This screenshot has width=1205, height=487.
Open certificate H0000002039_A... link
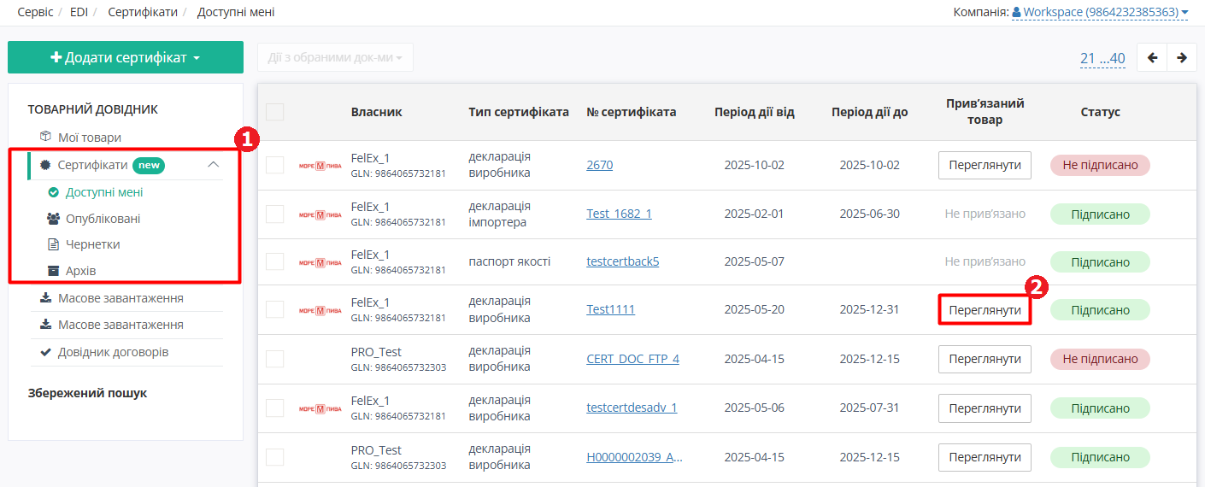(x=635, y=457)
